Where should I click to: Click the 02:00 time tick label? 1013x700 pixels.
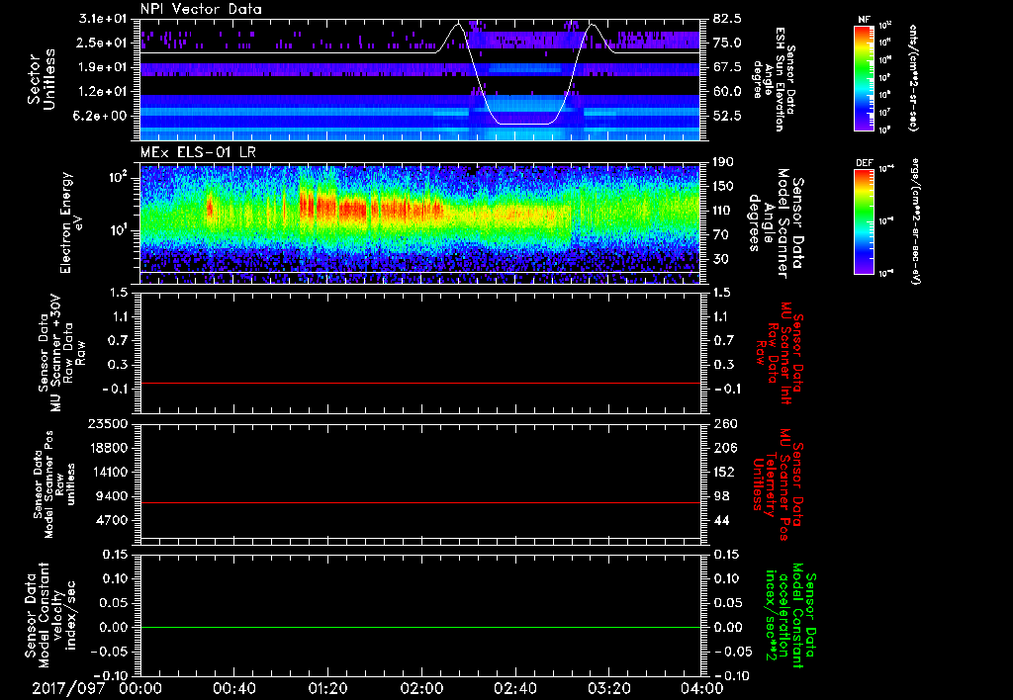[421, 688]
